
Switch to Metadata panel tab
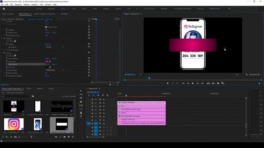[x=64, y=14]
